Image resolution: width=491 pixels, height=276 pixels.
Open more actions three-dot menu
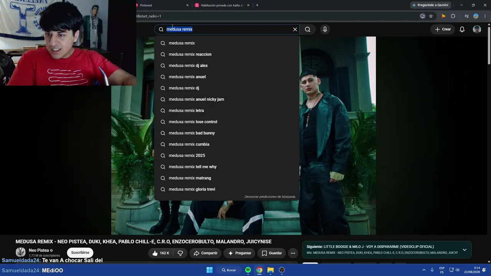coord(293,253)
